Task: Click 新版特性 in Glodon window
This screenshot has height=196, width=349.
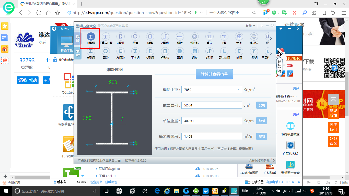Action: click(111, 182)
